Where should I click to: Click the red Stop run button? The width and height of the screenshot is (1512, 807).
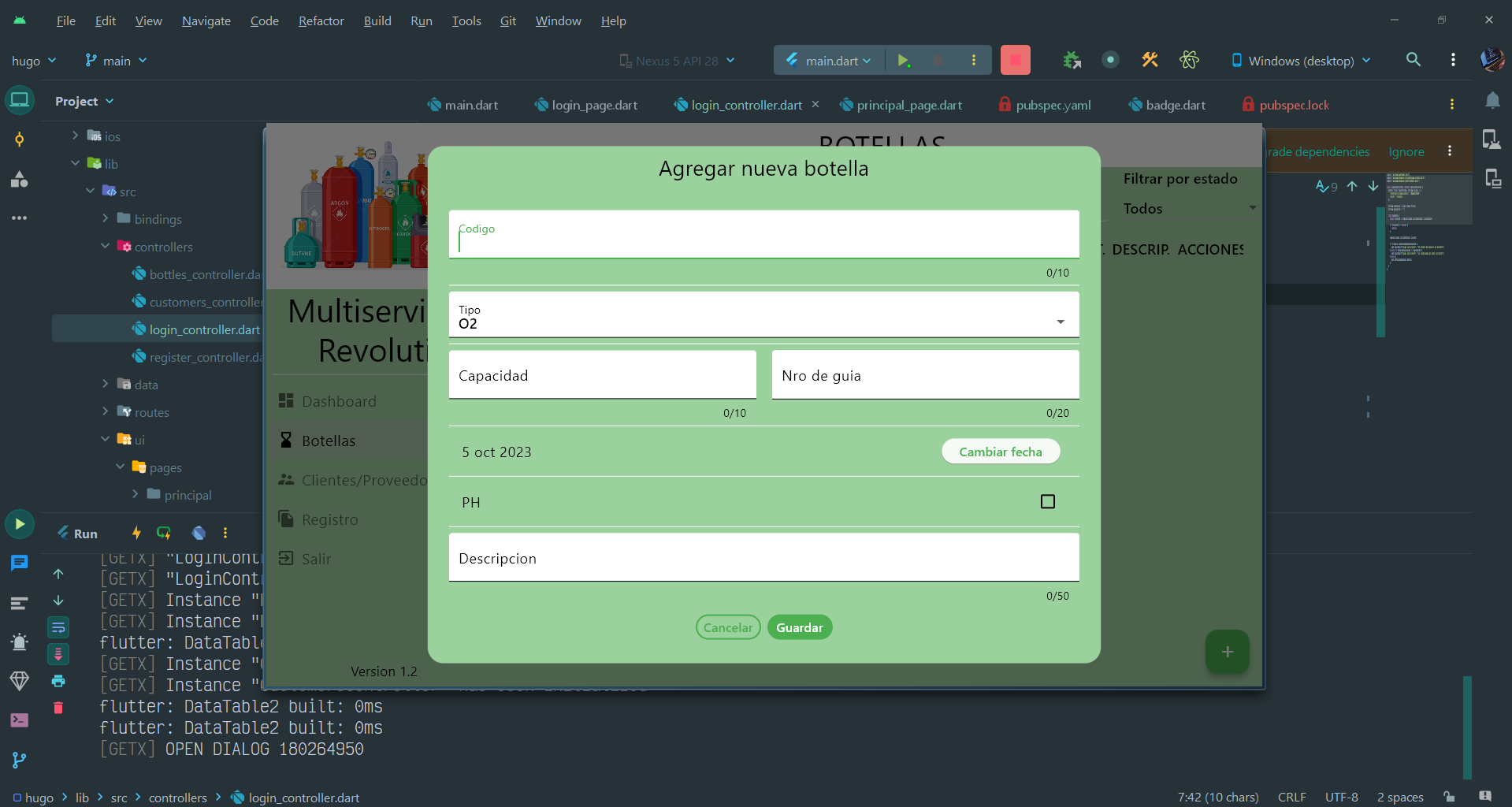pyautogui.click(x=1015, y=60)
